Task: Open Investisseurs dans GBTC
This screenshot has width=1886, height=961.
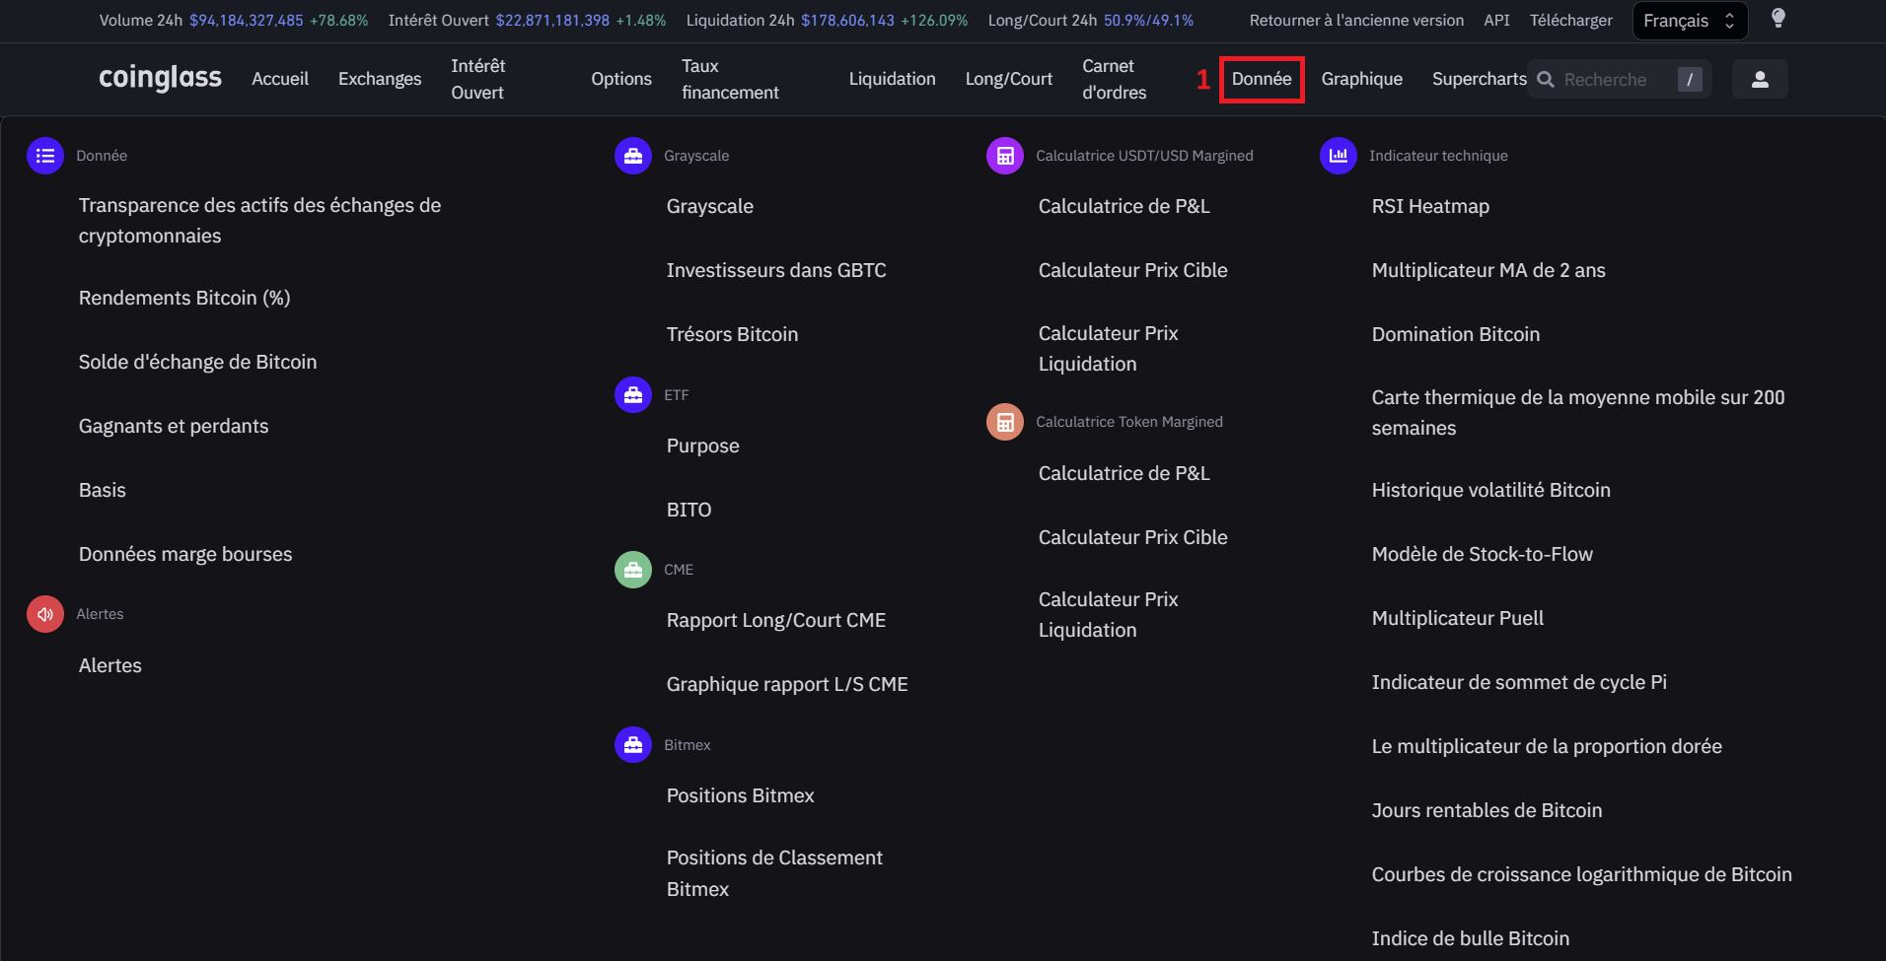Action: (776, 270)
